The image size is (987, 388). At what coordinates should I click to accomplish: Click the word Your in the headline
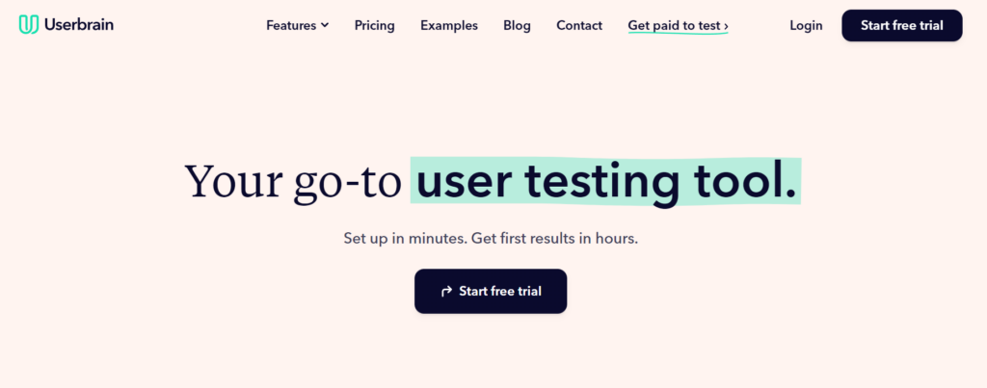pos(233,181)
